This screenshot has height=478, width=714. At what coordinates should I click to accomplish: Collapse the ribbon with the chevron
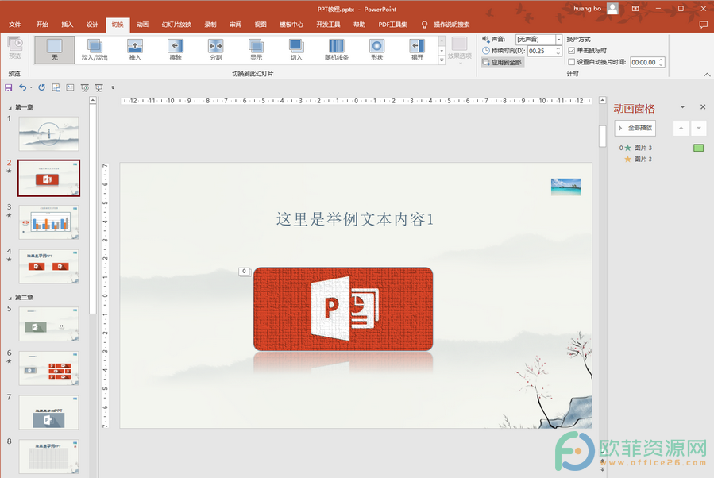click(x=707, y=74)
